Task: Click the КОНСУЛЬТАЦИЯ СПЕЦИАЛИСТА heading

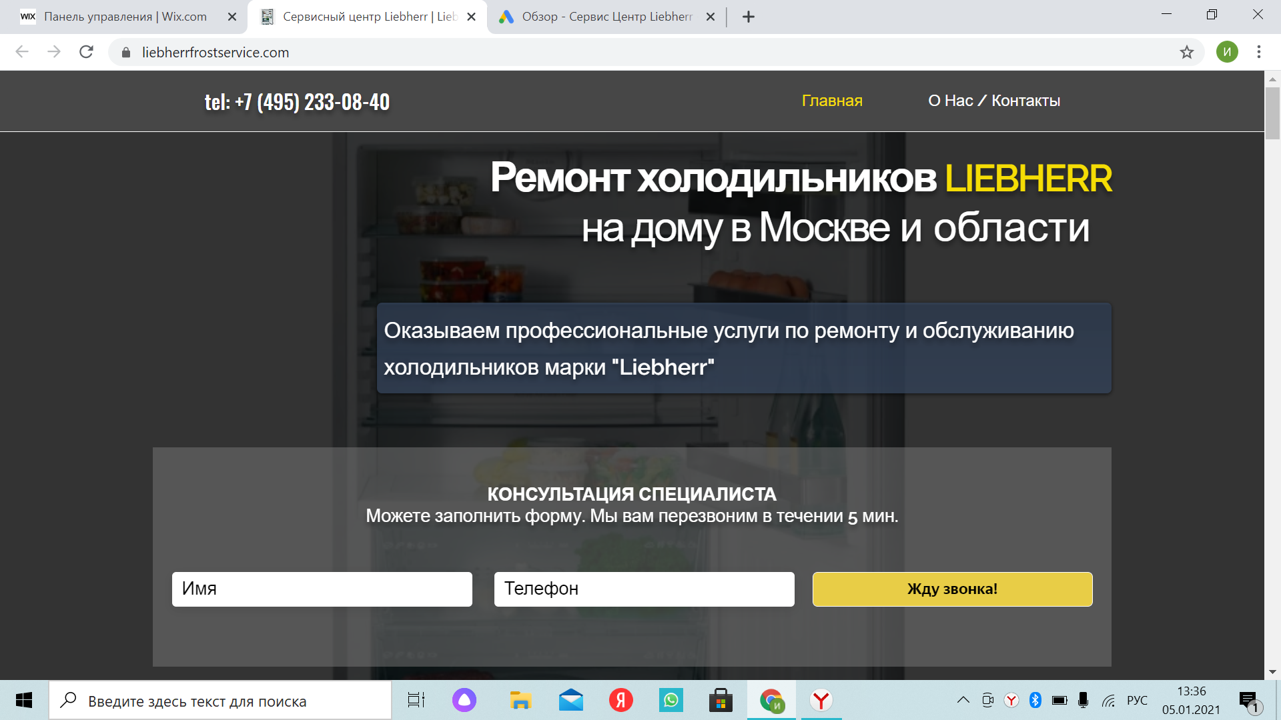Action: (632, 494)
